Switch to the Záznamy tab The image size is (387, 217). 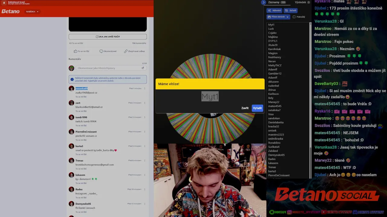point(276,2)
